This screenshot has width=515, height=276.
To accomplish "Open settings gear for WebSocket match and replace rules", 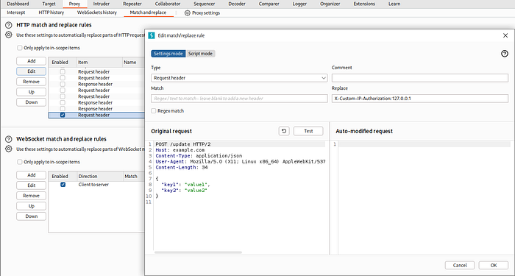I will (9, 149).
